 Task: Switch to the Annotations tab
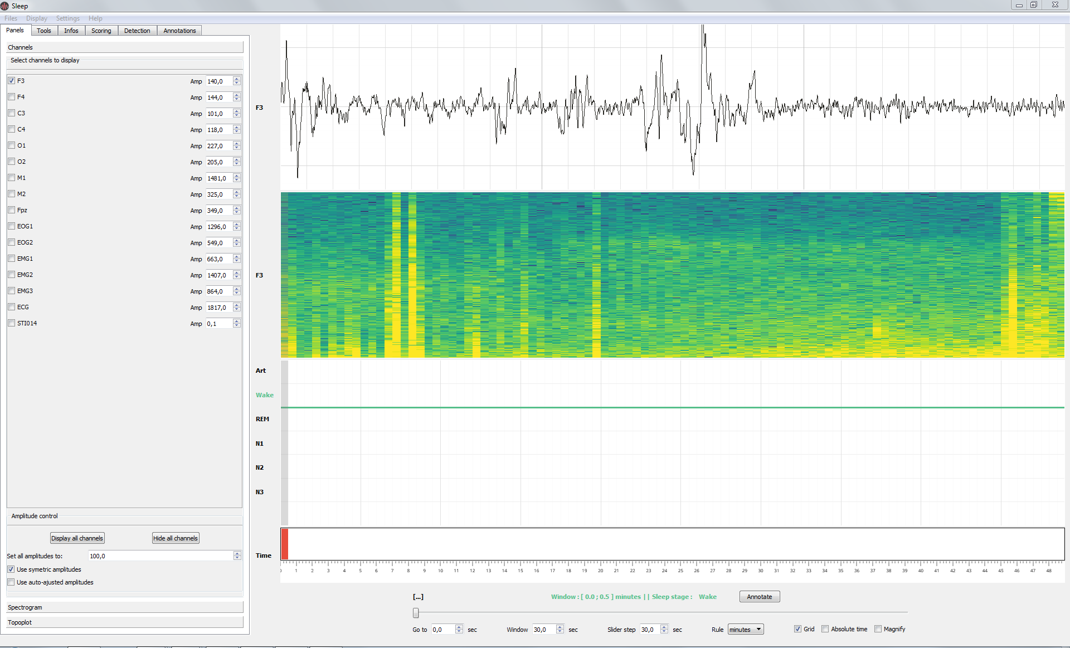point(179,31)
